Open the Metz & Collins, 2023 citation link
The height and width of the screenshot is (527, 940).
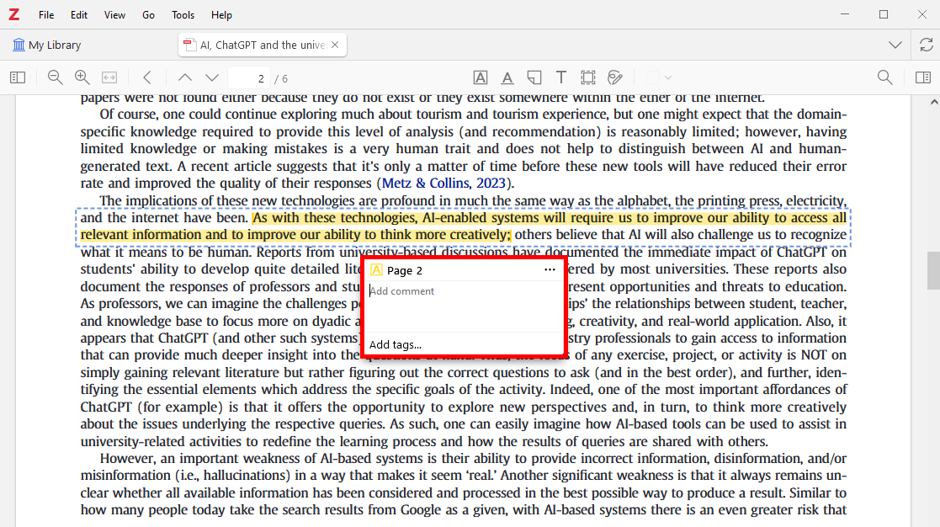(x=444, y=183)
